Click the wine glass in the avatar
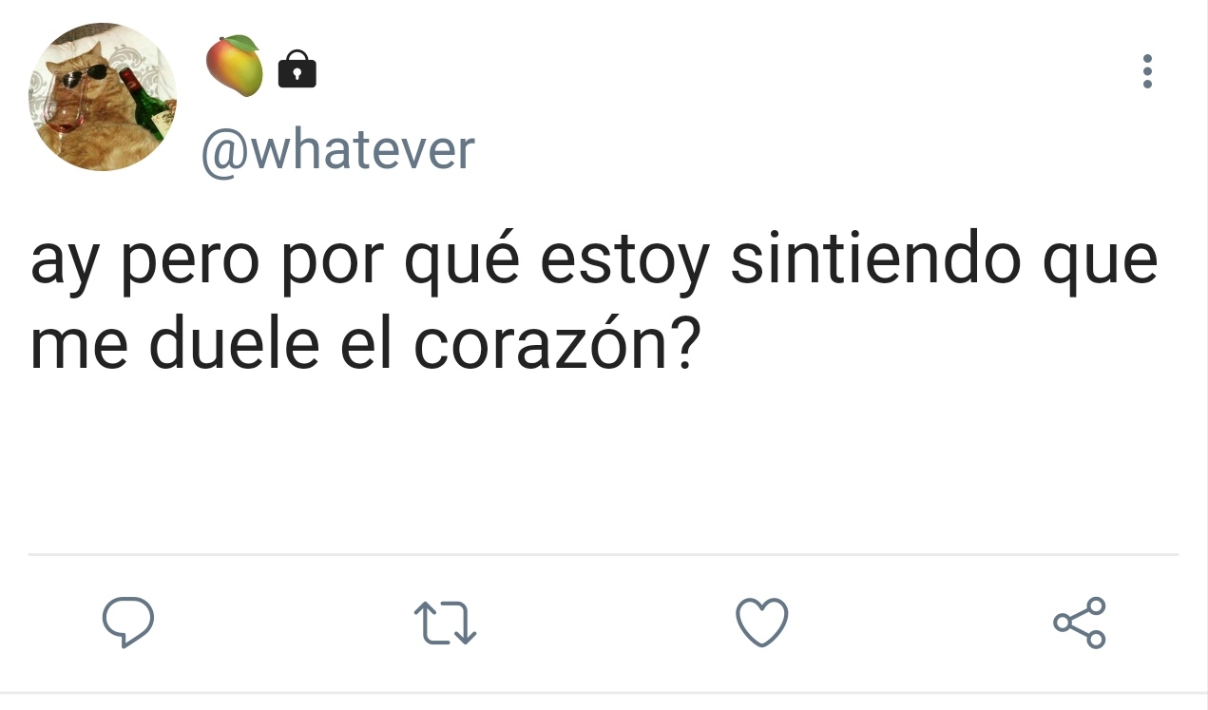This screenshot has height=710, width=1208. click(x=67, y=112)
